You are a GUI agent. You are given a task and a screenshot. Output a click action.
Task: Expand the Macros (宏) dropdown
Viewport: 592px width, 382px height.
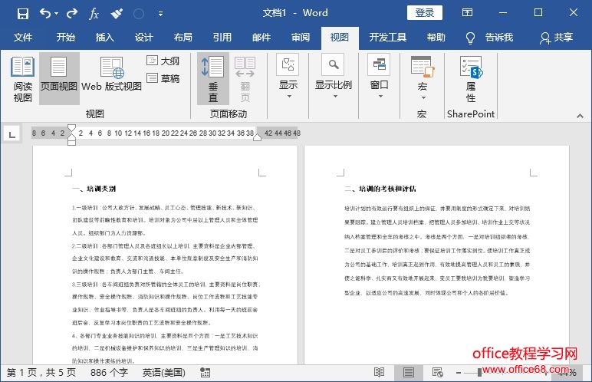[422, 79]
